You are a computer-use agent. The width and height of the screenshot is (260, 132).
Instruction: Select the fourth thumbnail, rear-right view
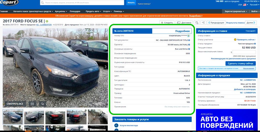76,117
